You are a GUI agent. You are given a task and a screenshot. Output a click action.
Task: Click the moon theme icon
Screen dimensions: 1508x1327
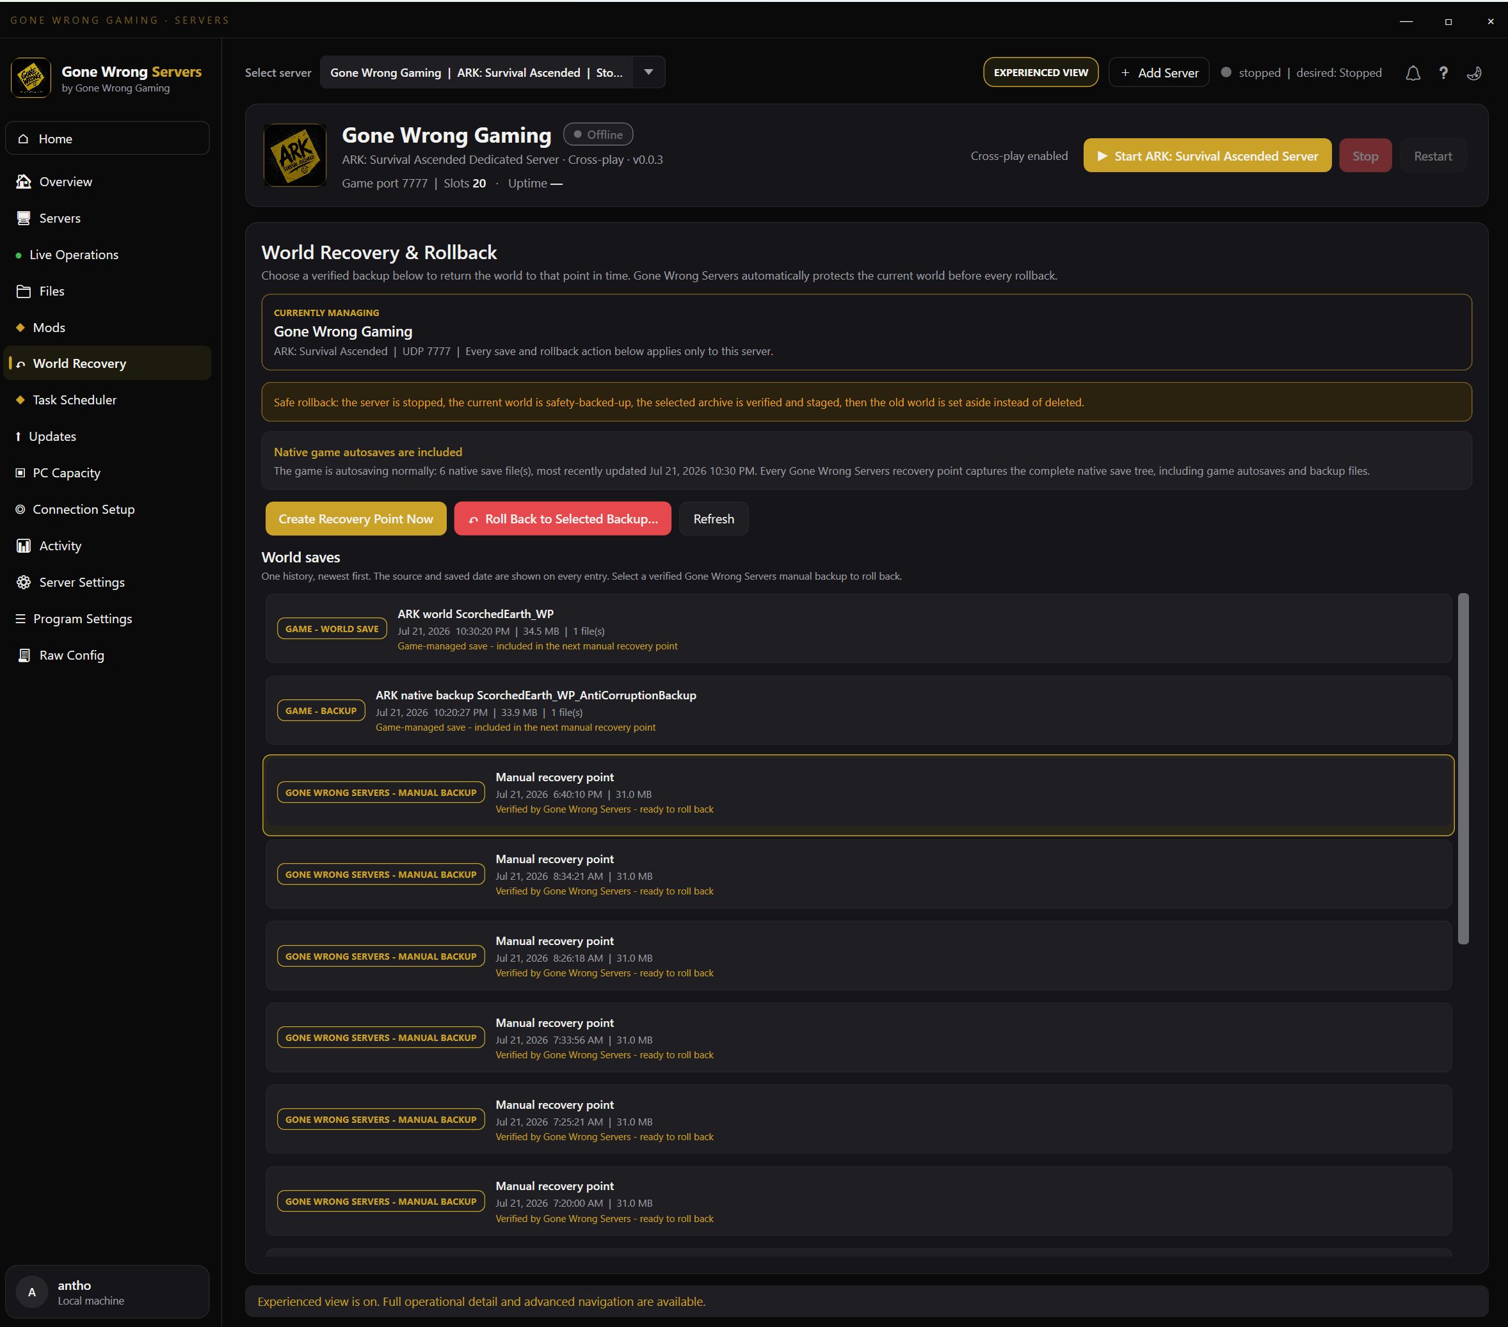click(1474, 73)
